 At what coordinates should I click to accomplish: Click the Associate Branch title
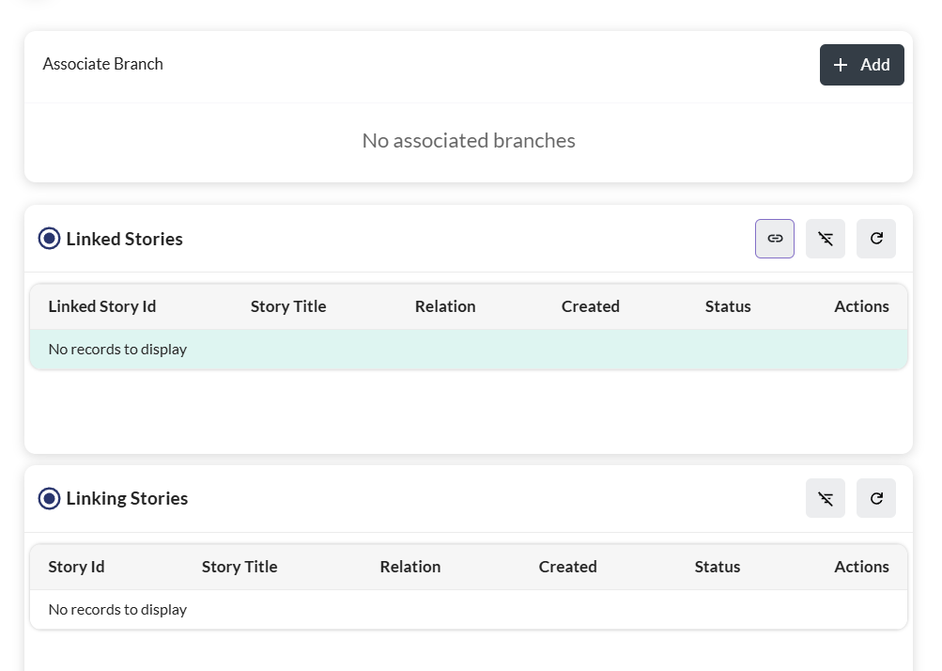[102, 64]
